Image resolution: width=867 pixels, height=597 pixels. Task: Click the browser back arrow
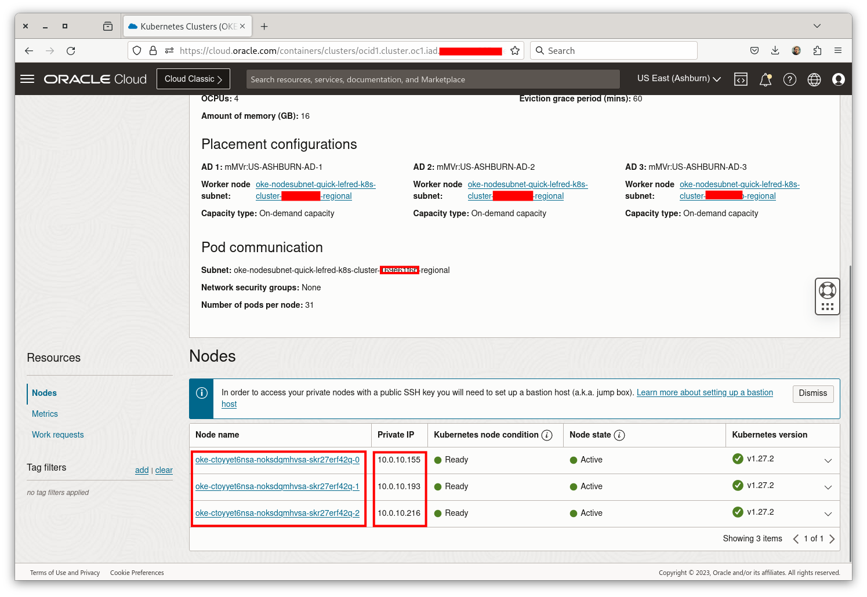29,51
